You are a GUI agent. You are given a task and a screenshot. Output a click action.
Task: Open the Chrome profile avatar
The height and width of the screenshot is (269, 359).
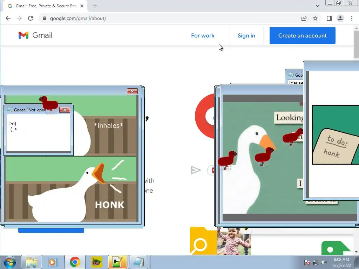(x=340, y=18)
